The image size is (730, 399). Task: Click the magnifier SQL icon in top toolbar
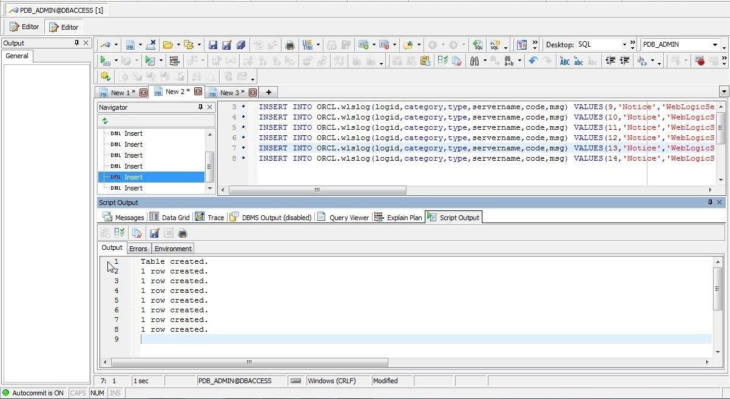(x=478, y=45)
